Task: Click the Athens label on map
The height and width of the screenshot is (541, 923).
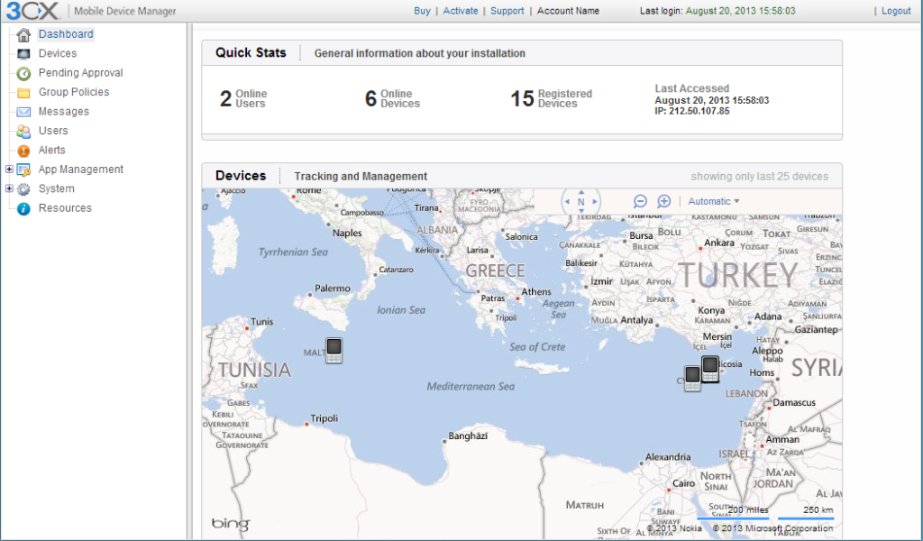Action: pyautogui.click(x=536, y=292)
